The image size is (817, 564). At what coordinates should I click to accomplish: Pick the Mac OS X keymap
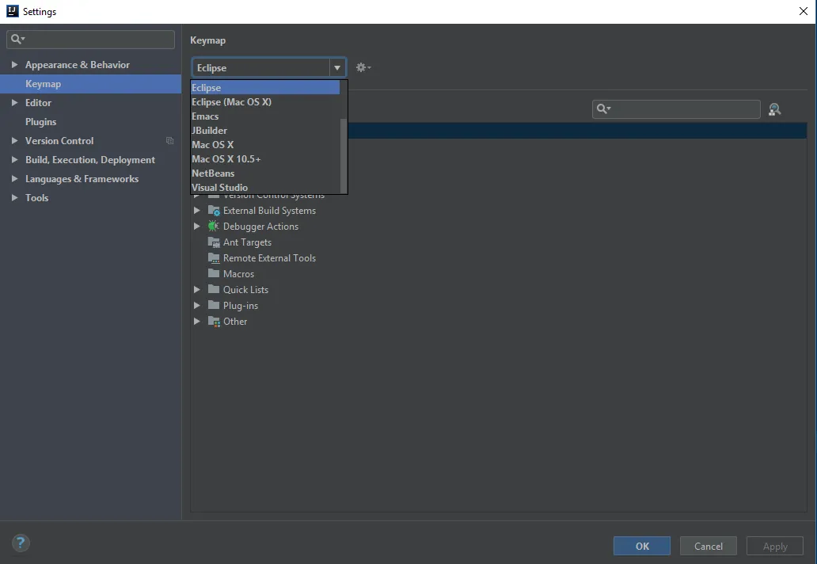click(265, 144)
